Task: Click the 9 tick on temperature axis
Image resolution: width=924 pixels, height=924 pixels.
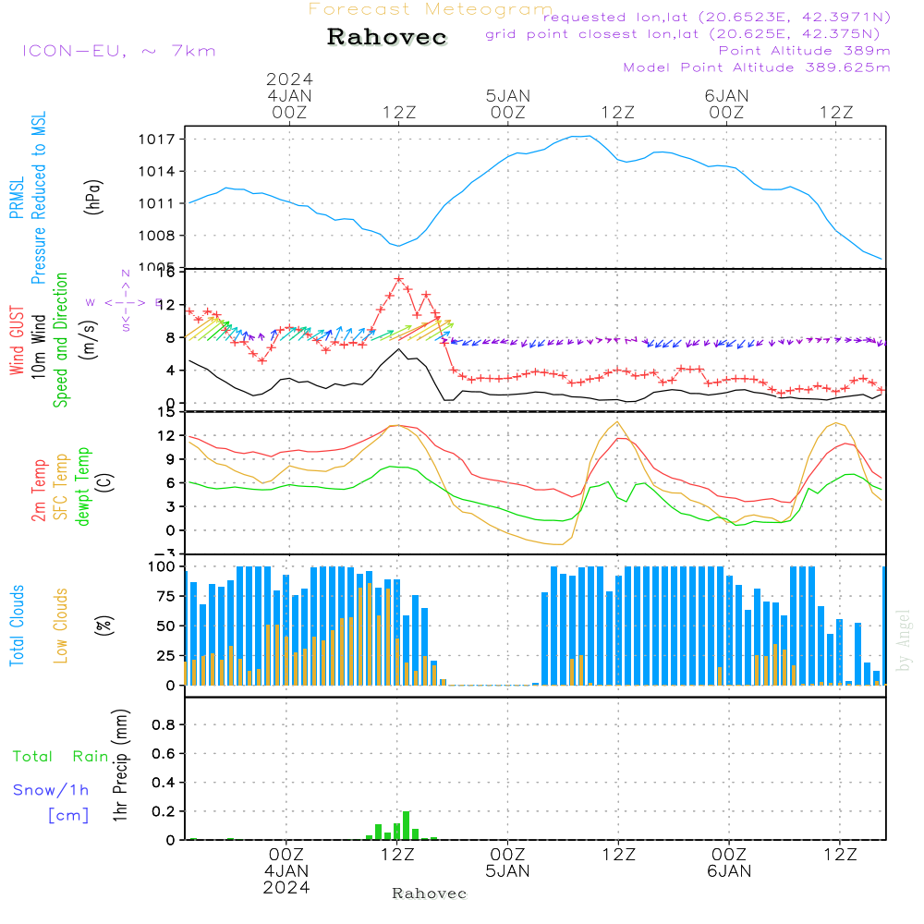Action: [x=171, y=459]
